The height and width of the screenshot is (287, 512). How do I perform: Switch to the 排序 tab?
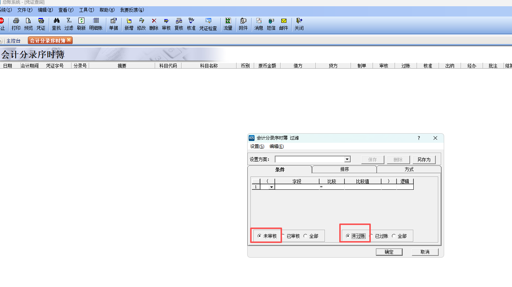pyautogui.click(x=344, y=170)
